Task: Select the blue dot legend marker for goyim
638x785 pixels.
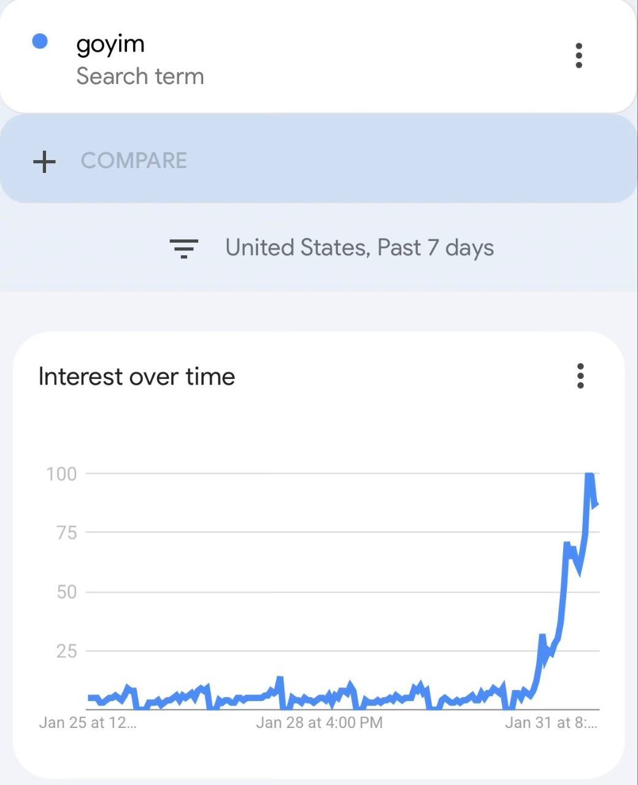Action: 40,41
